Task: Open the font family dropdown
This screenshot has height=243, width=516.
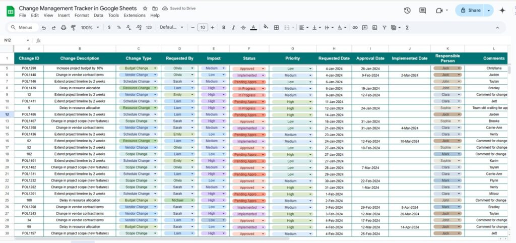Action: 171,28
